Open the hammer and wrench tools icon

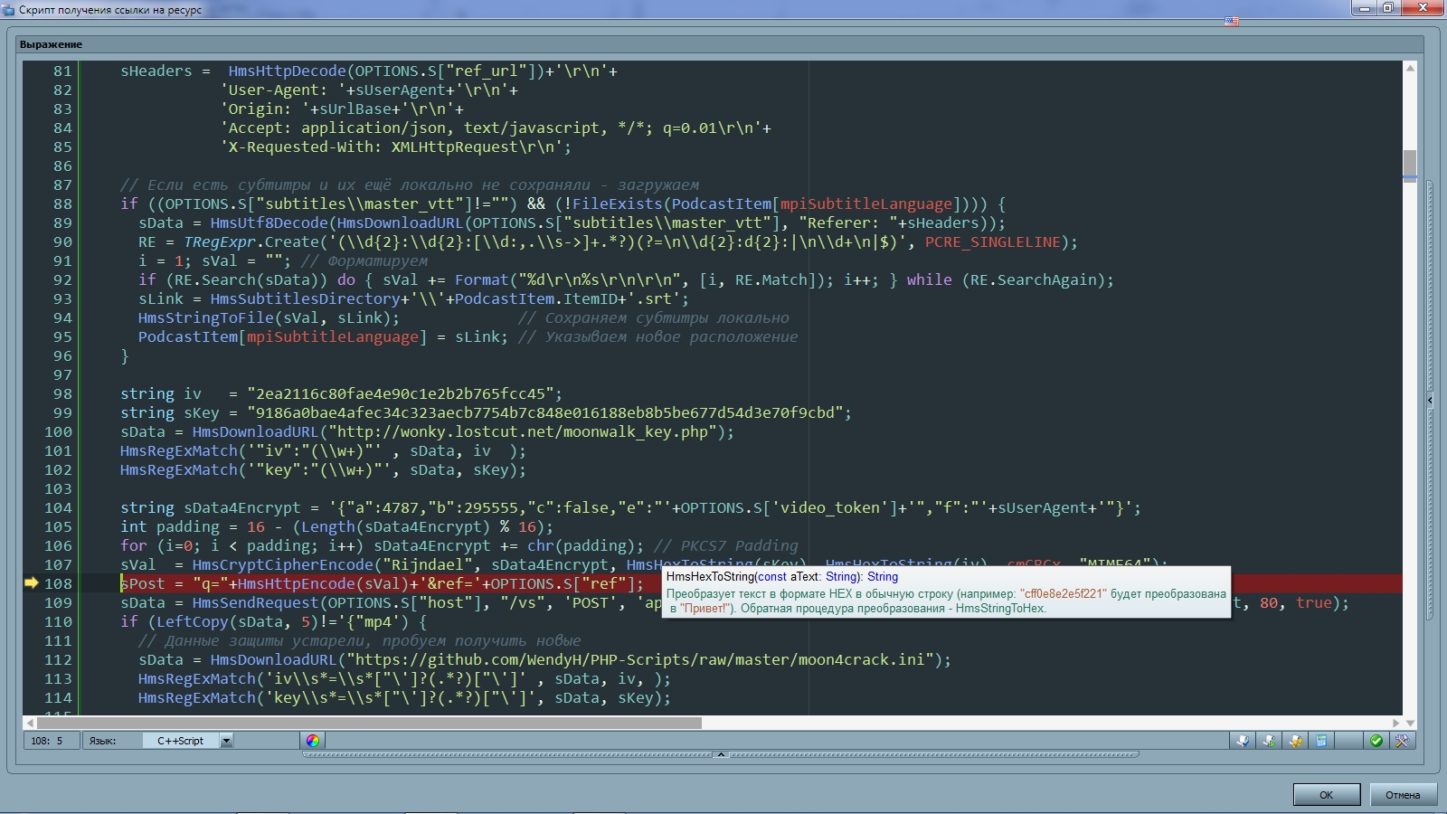pos(1402,741)
